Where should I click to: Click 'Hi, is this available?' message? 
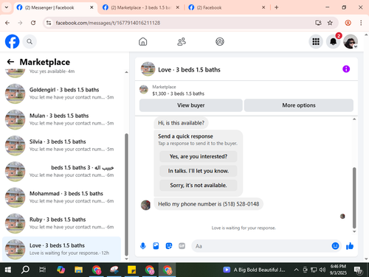pyautogui.click(x=181, y=123)
